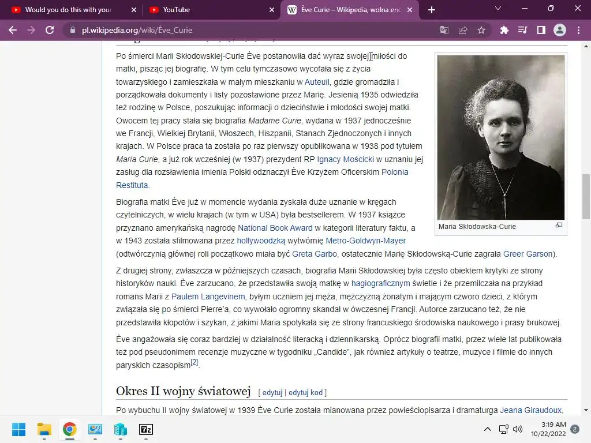
Task: Open the tab search chevron
Action: click(x=498, y=8)
